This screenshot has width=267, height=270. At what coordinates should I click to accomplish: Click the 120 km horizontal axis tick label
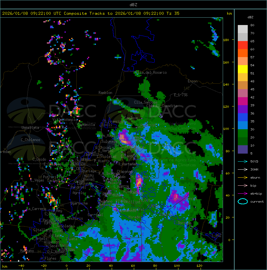click(x=199, y=266)
